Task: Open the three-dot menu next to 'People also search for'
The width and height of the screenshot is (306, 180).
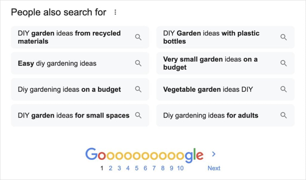Action: click(x=115, y=12)
